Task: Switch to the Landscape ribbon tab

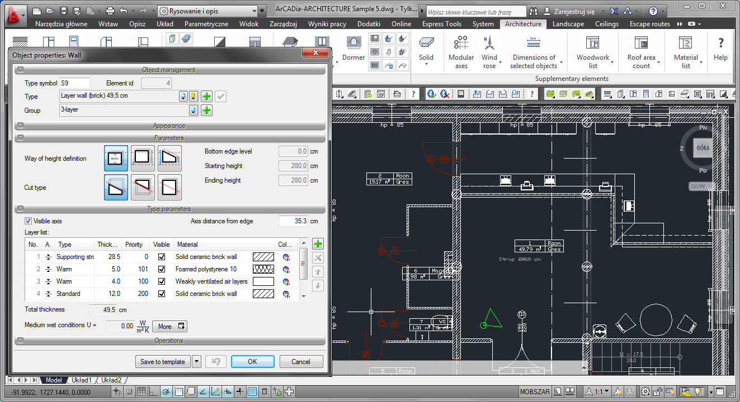Action: [x=568, y=24]
